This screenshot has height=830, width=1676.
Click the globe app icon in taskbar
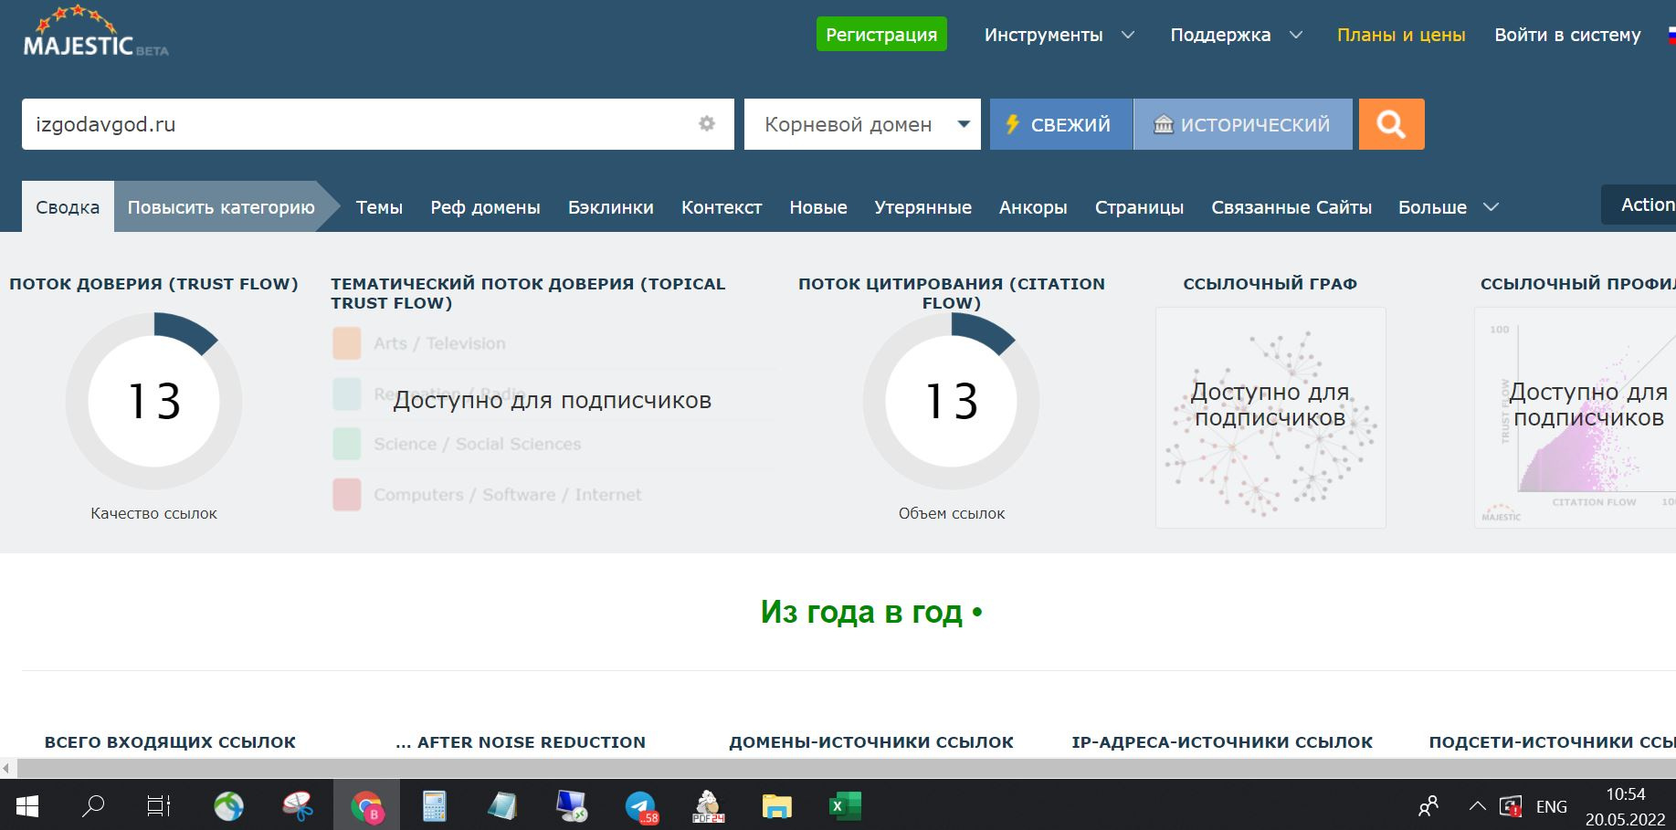pyautogui.click(x=228, y=806)
